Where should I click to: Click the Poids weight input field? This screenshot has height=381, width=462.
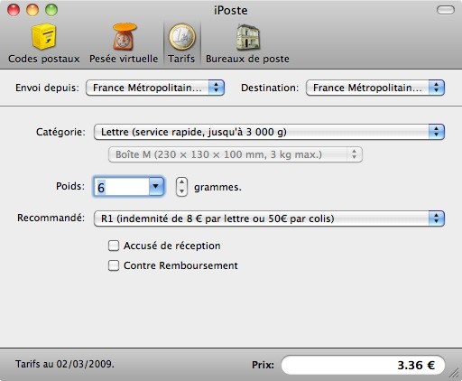tap(122, 187)
